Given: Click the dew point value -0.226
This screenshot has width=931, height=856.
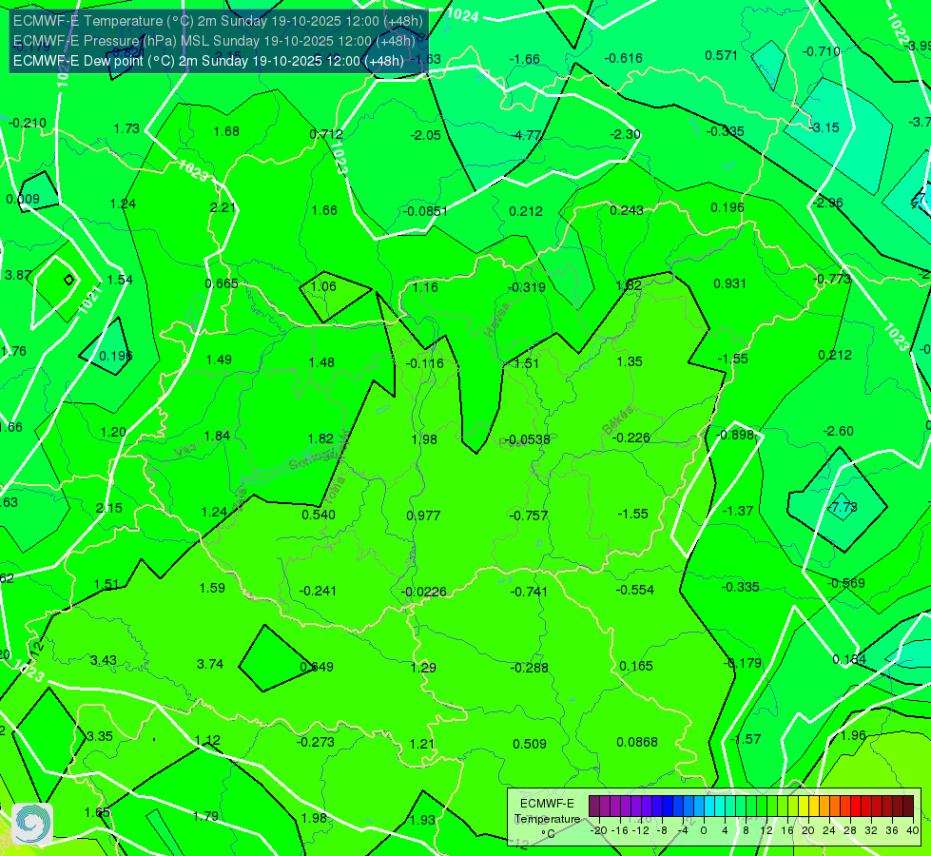Looking at the screenshot, I should tap(630, 438).
